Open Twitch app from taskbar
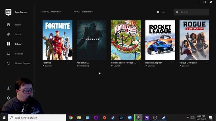This screenshot has height=121, width=216. [147, 118]
